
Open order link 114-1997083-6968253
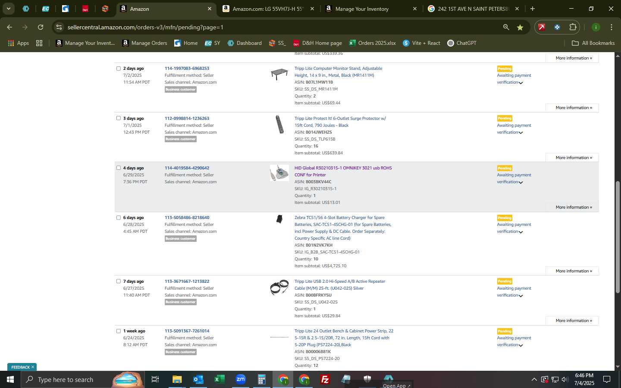[x=187, y=69]
